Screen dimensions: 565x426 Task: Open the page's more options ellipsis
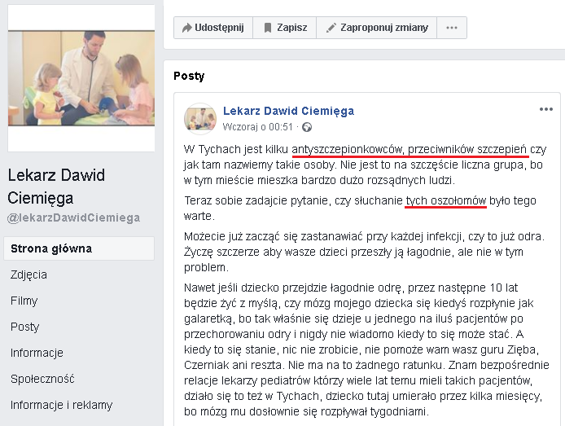coord(451,28)
